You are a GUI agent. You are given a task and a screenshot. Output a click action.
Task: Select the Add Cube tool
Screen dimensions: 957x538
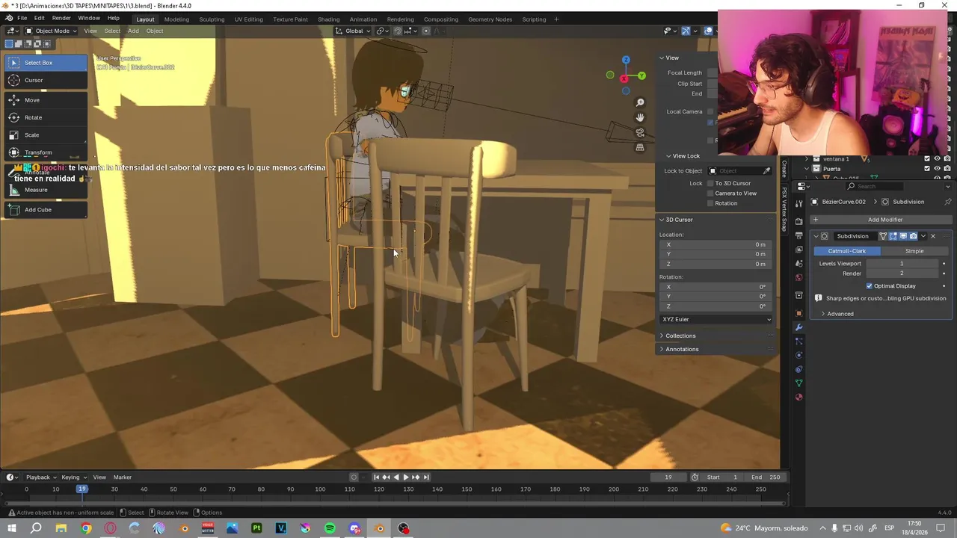click(46, 210)
